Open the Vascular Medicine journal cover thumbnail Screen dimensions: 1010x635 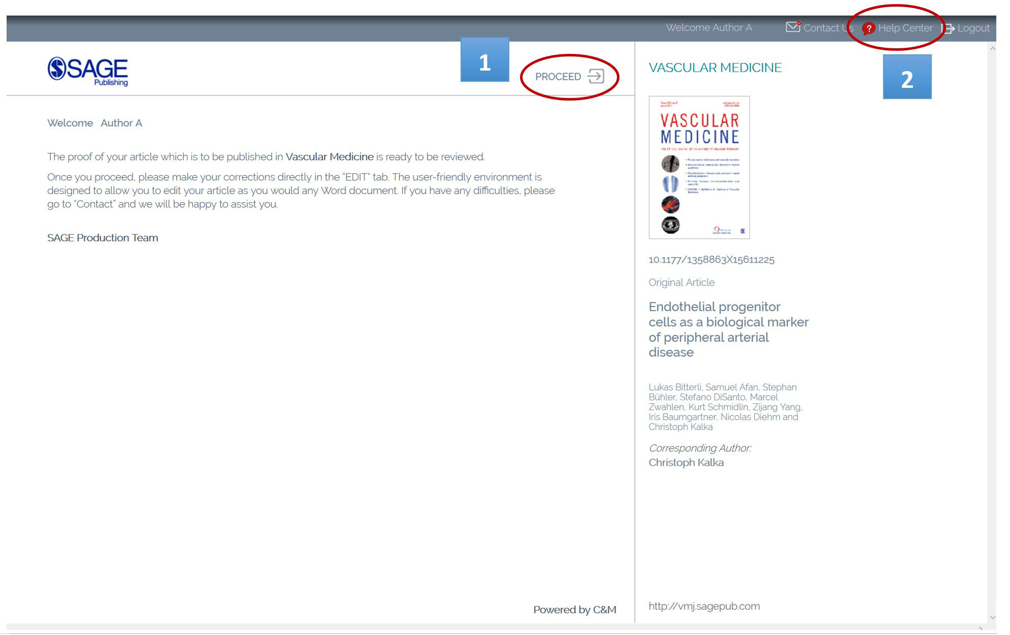pyautogui.click(x=699, y=167)
